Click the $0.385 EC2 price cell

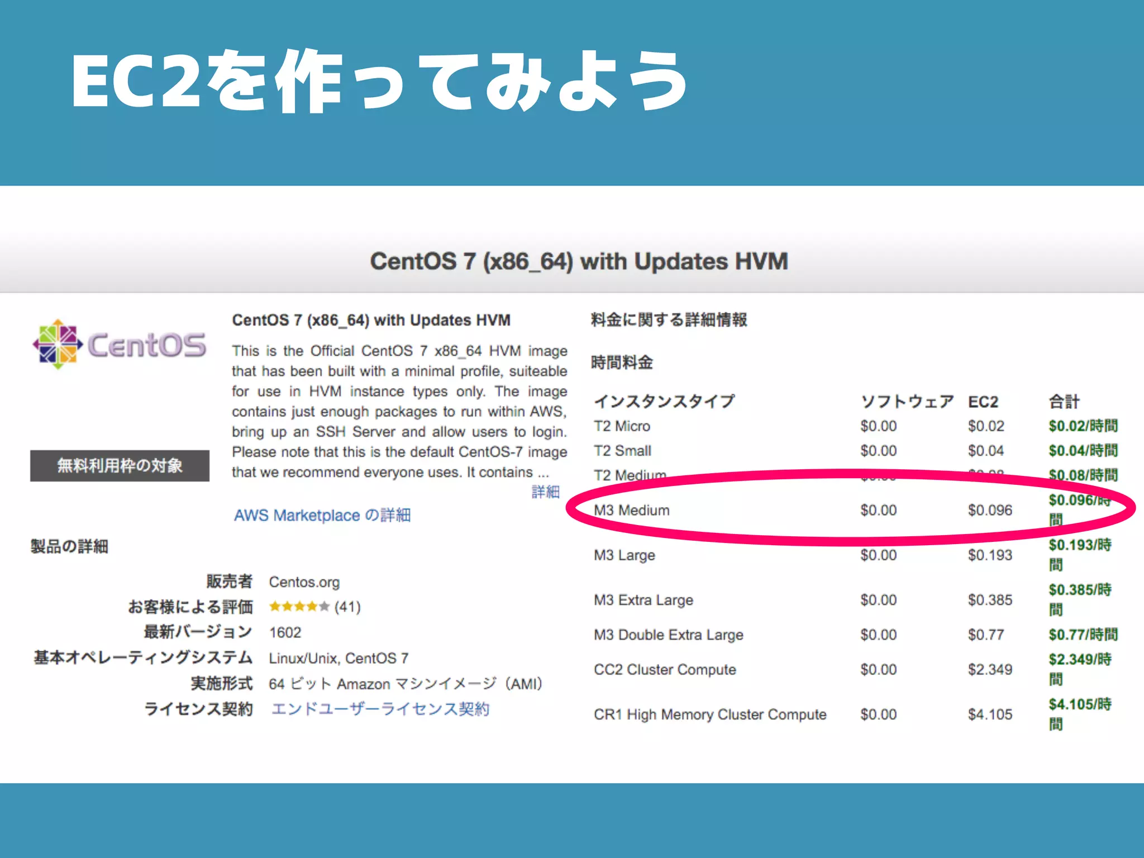click(x=990, y=600)
